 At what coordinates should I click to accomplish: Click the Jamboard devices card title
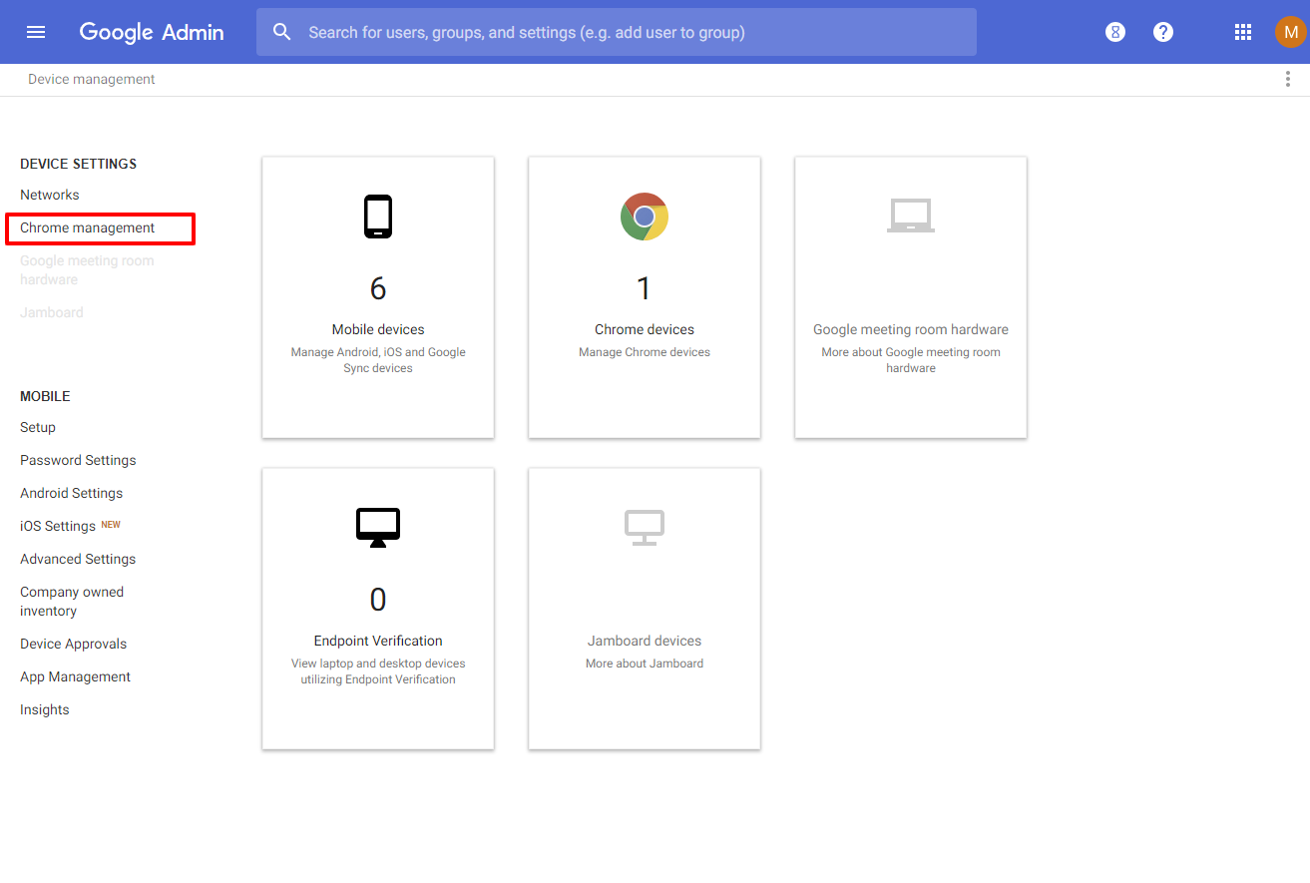coord(645,641)
